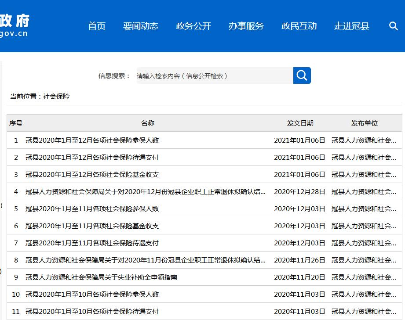
Task: Click the 名称 column header
Action: click(147, 123)
